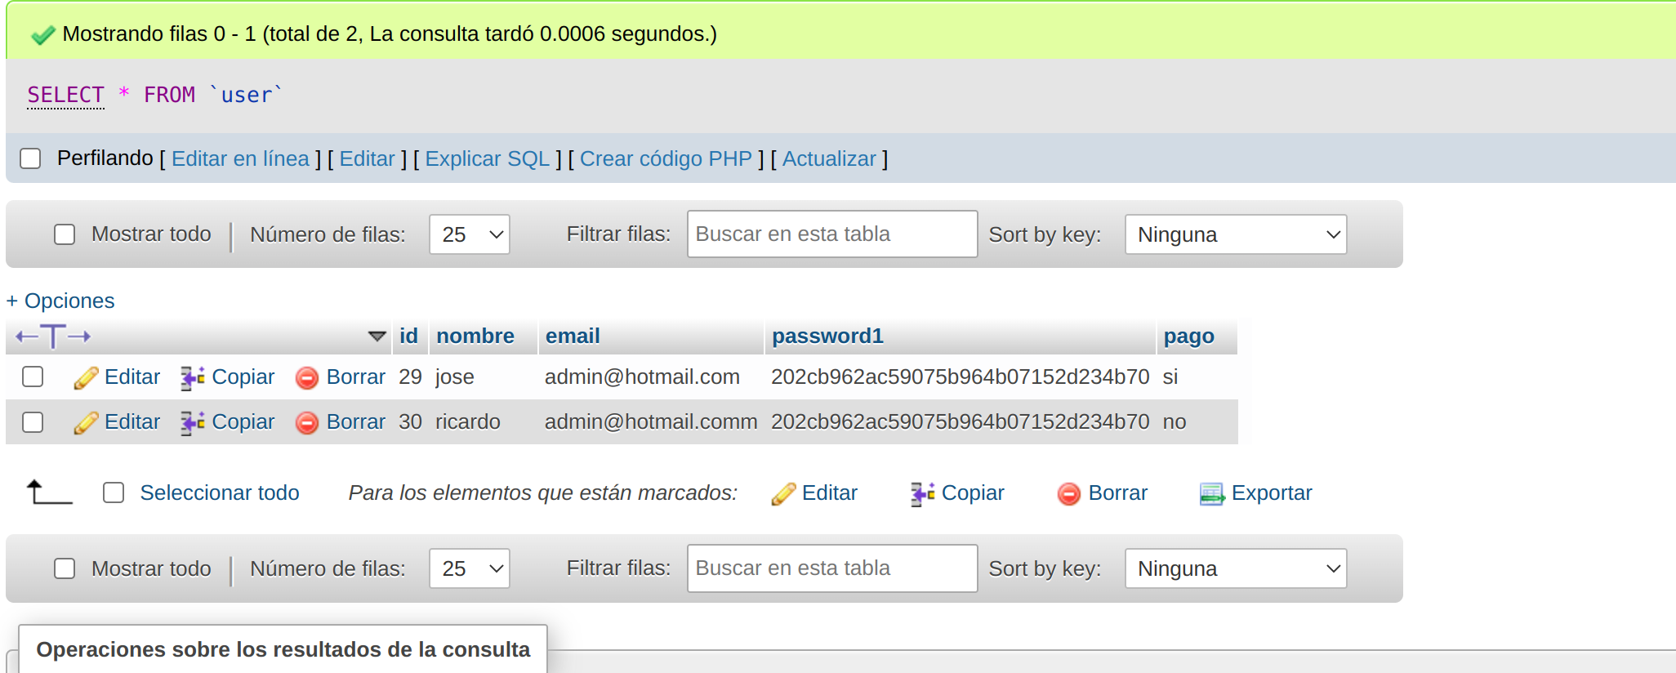This screenshot has width=1676, height=673.
Task: Click Copiar for the marked elements
Action: point(973,492)
